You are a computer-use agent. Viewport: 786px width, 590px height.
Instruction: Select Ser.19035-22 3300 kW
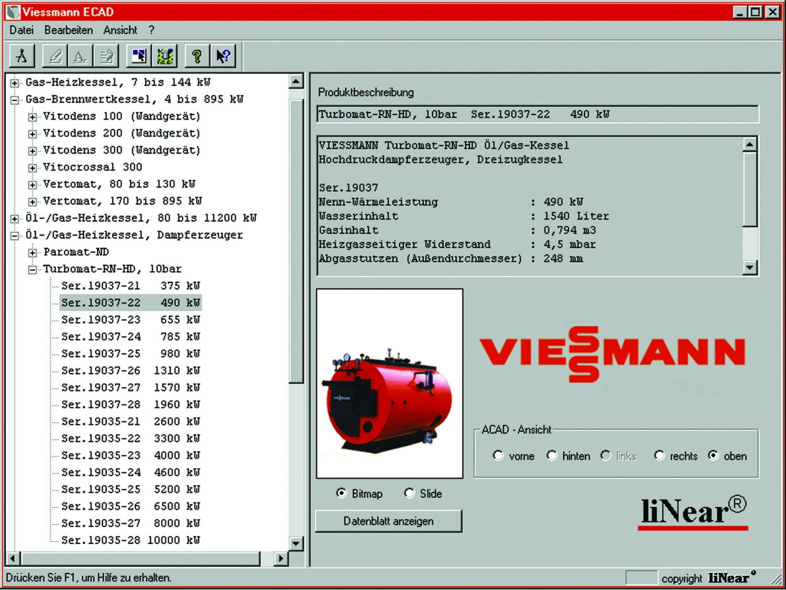pyautogui.click(x=130, y=439)
